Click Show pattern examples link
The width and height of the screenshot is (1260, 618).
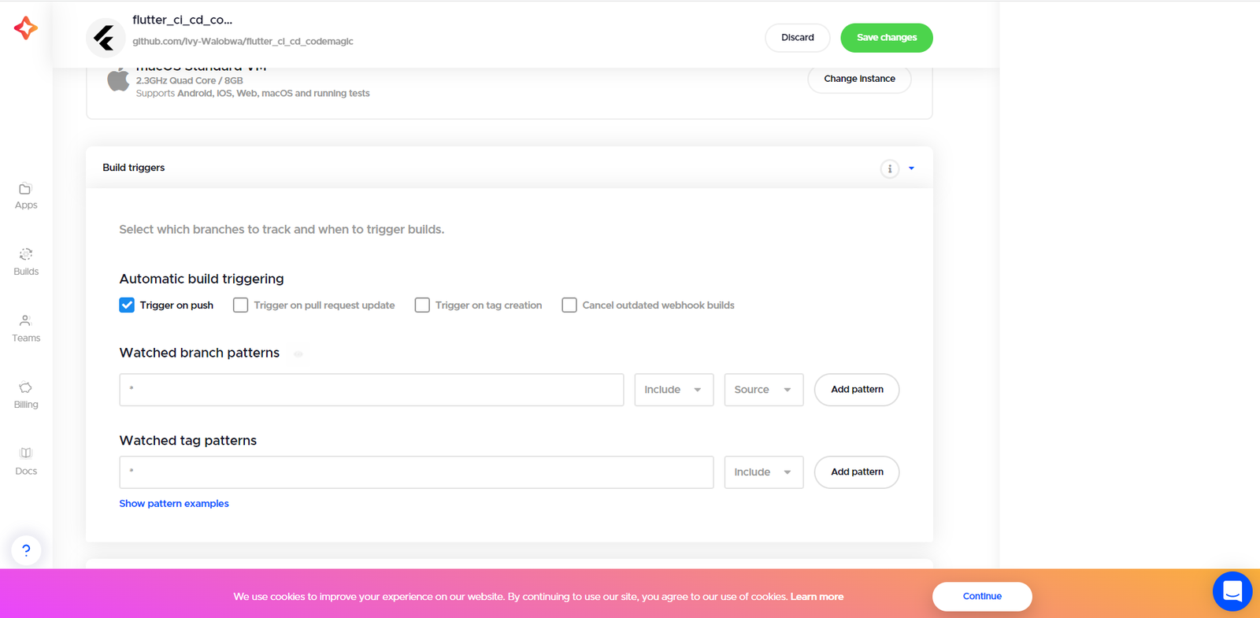[x=174, y=504]
